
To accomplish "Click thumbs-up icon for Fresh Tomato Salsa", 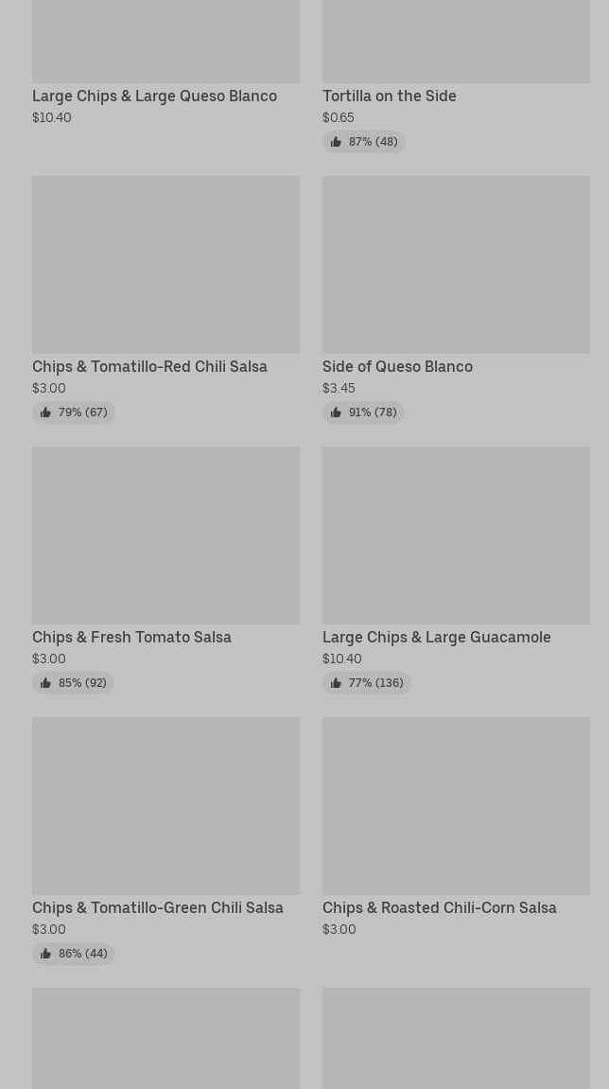I will 45,683.
